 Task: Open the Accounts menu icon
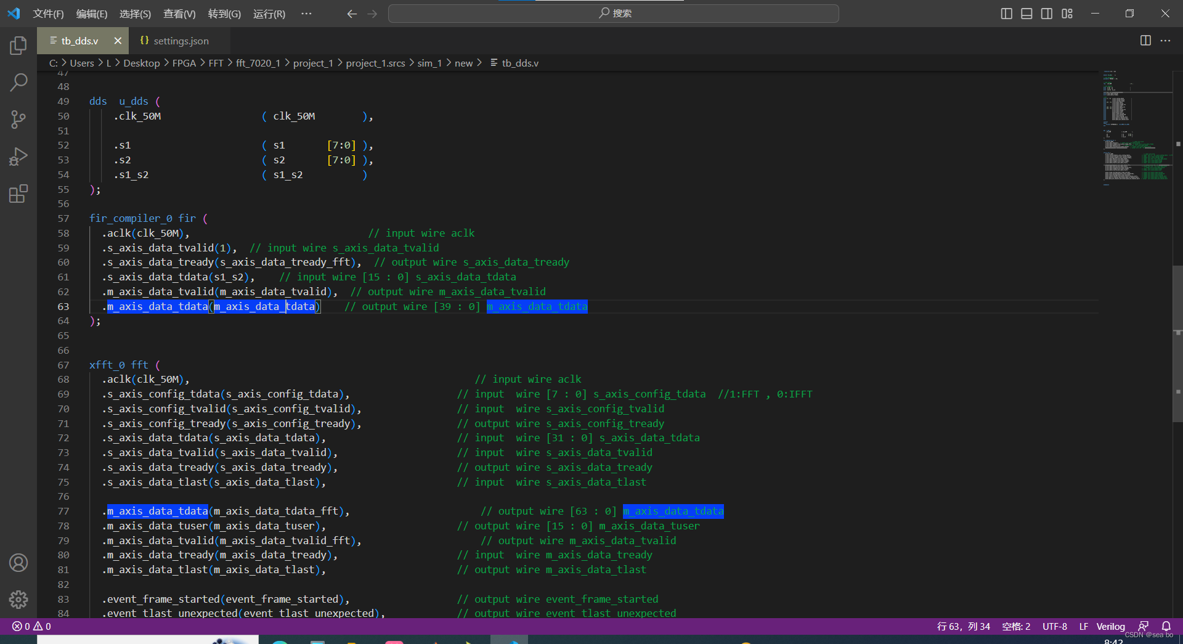[18, 563]
